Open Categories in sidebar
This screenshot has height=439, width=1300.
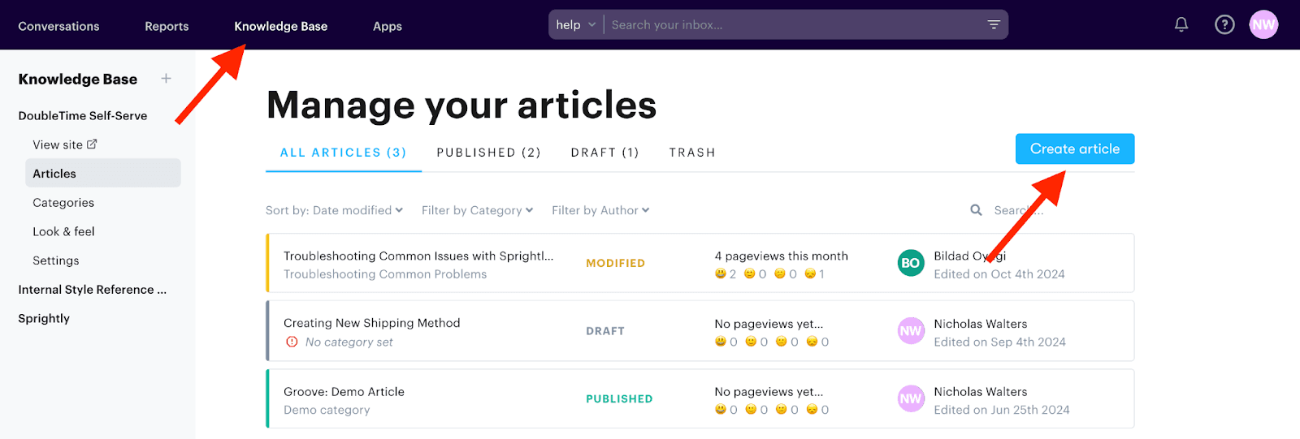[63, 202]
